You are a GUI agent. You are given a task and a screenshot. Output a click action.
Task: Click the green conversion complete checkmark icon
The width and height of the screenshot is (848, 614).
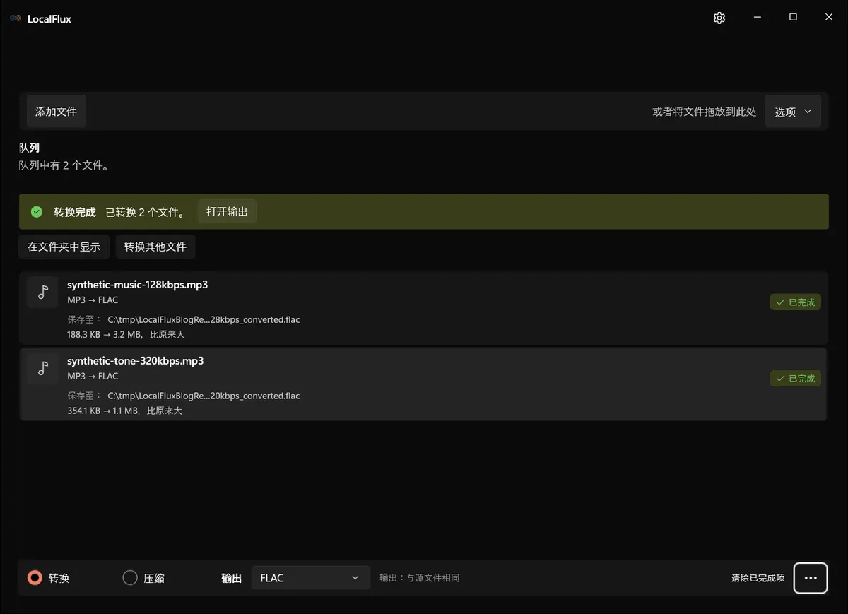pyautogui.click(x=37, y=211)
